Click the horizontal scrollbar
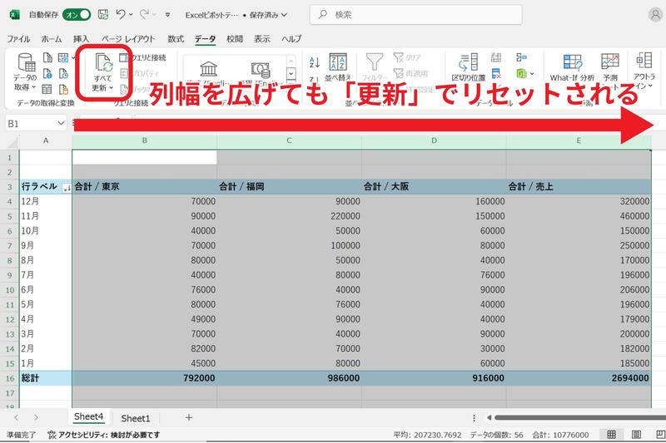Screen dimensions: 666x443 (579, 417)
